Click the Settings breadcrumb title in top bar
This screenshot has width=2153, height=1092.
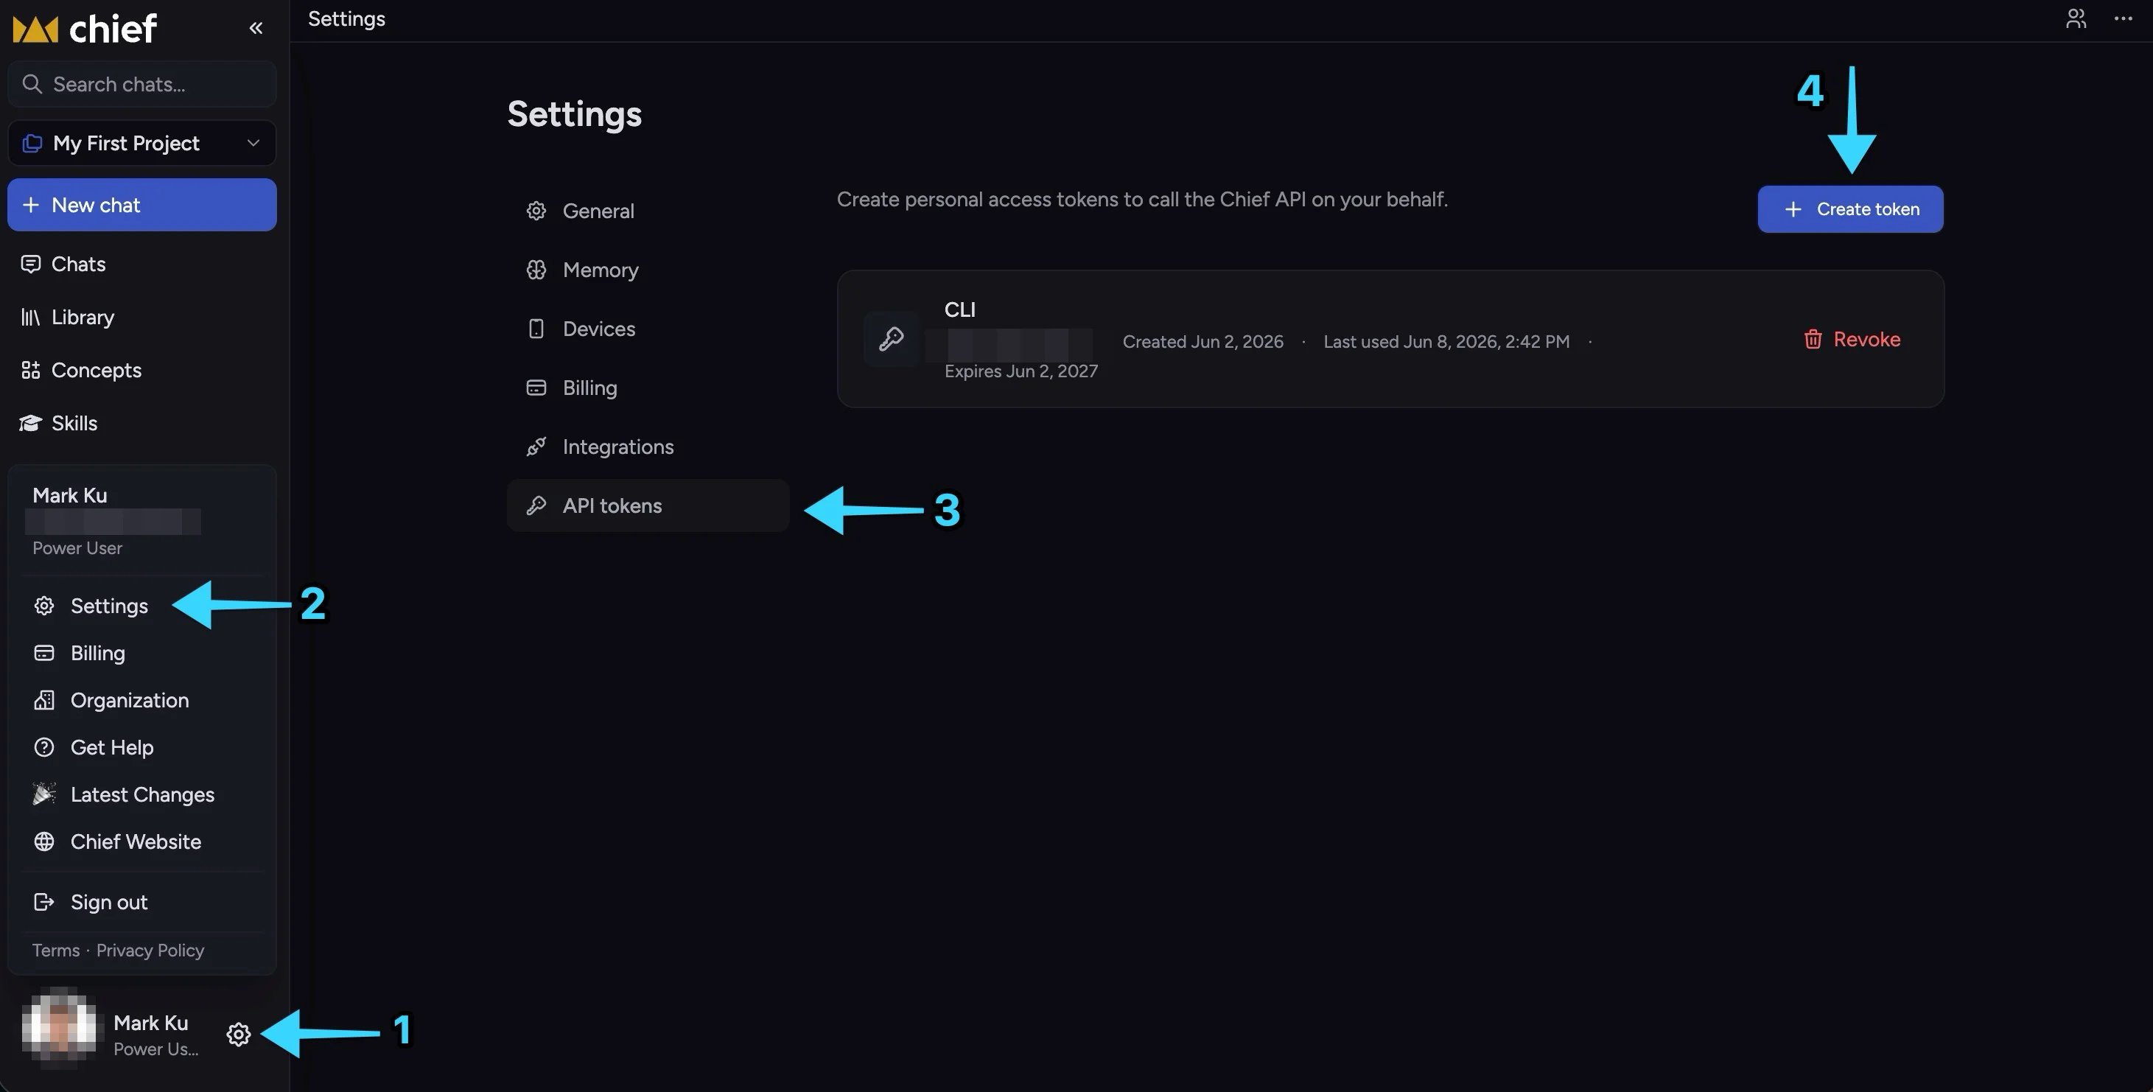347,18
